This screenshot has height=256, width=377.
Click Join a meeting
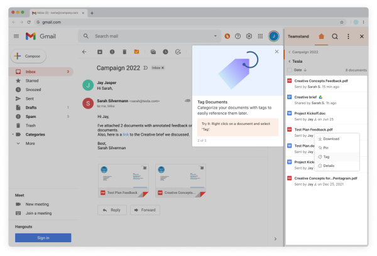(34, 213)
